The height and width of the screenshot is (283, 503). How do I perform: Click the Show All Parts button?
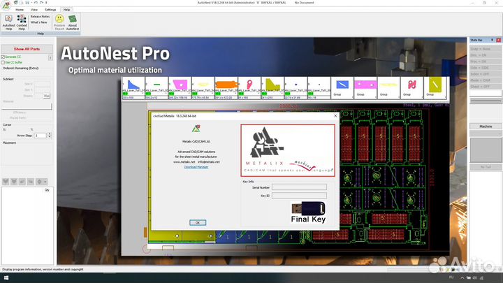[x=27, y=49]
